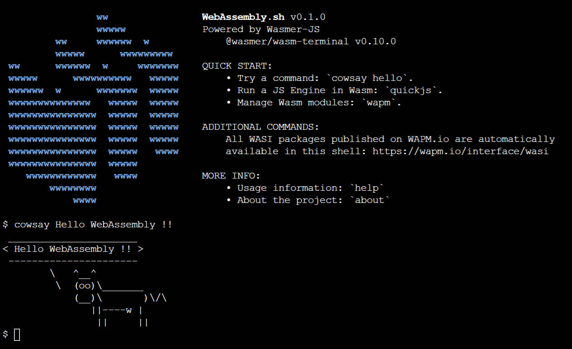
Task: Select the `quickjs` command text
Action: pos(413,90)
